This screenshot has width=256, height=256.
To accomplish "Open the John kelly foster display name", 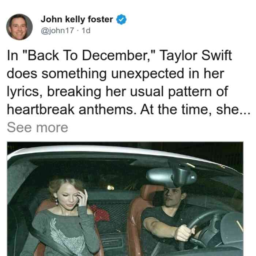I will pos(77,19).
